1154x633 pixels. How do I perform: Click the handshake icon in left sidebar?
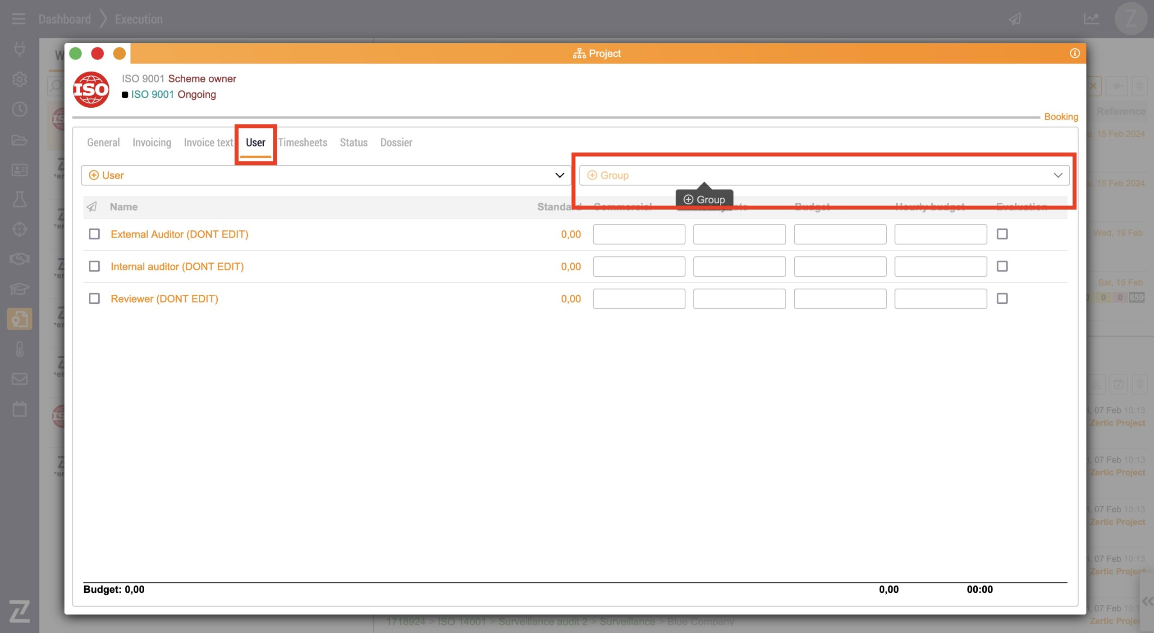19,259
